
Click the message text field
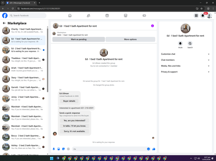click(109, 149)
